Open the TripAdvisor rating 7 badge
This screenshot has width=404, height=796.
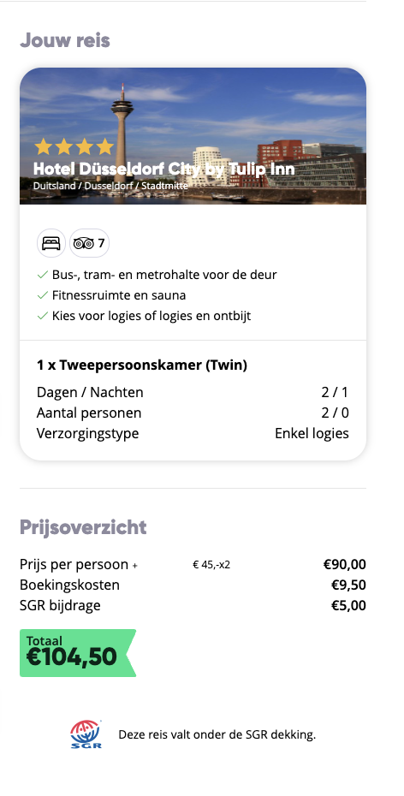coord(89,244)
